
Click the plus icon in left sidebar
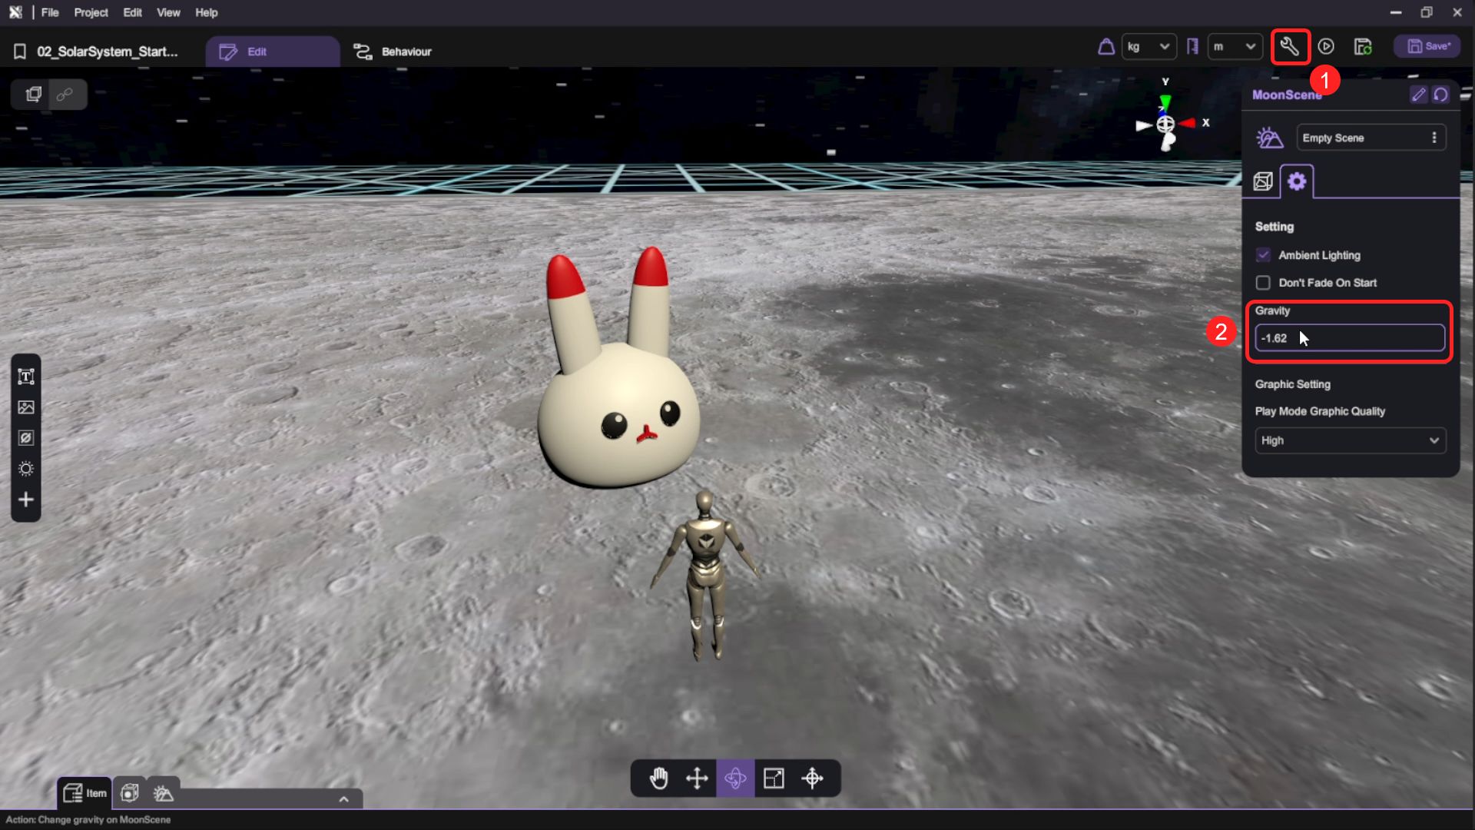pyautogui.click(x=26, y=500)
